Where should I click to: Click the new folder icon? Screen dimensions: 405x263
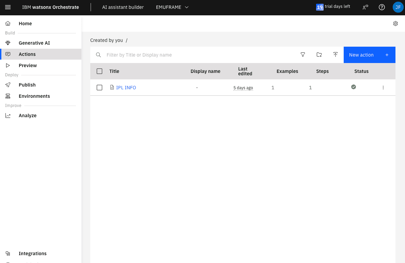[319, 55]
